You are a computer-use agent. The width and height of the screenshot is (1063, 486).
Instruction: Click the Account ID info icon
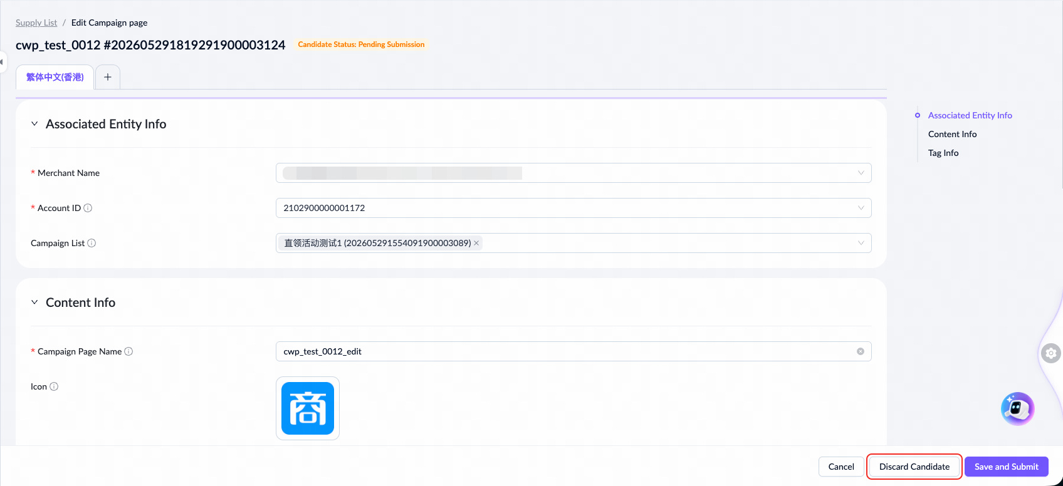(x=88, y=208)
